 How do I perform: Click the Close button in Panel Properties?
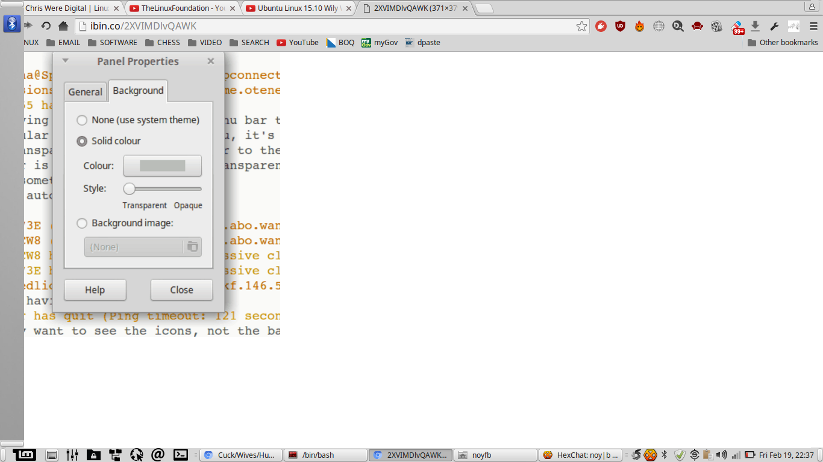click(181, 290)
